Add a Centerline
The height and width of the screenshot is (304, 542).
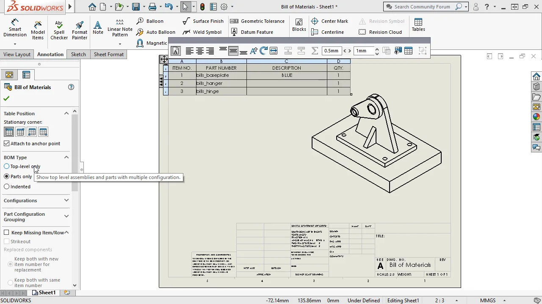click(327, 32)
